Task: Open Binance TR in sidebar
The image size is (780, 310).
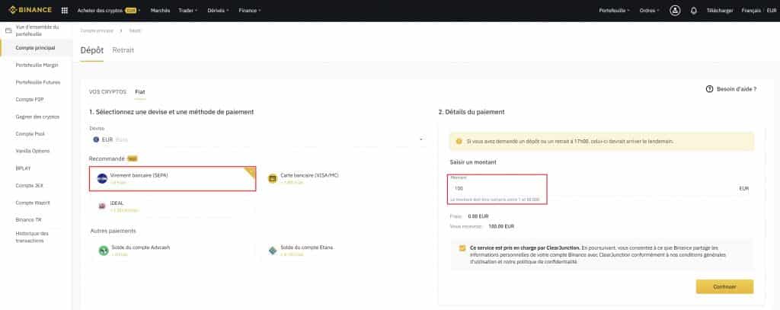Action: 28,219
